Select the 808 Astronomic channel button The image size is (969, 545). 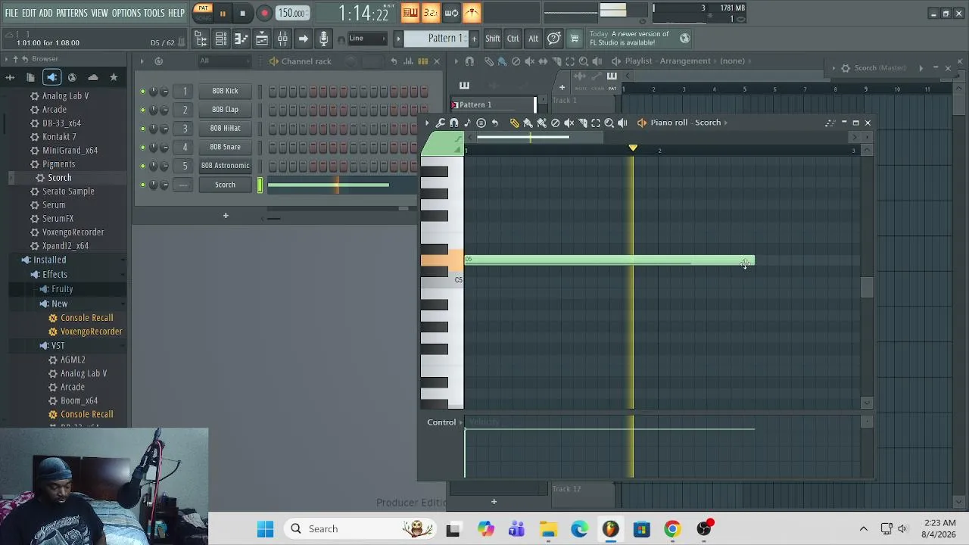tap(225, 166)
